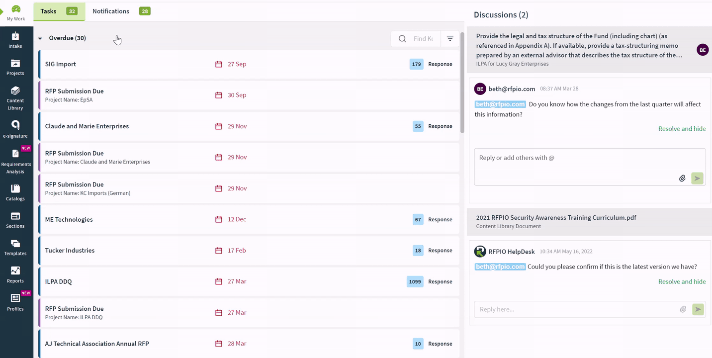The image size is (712, 358).
Task: Click calendar icon for Tucker Industries
Action: (x=219, y=251)
